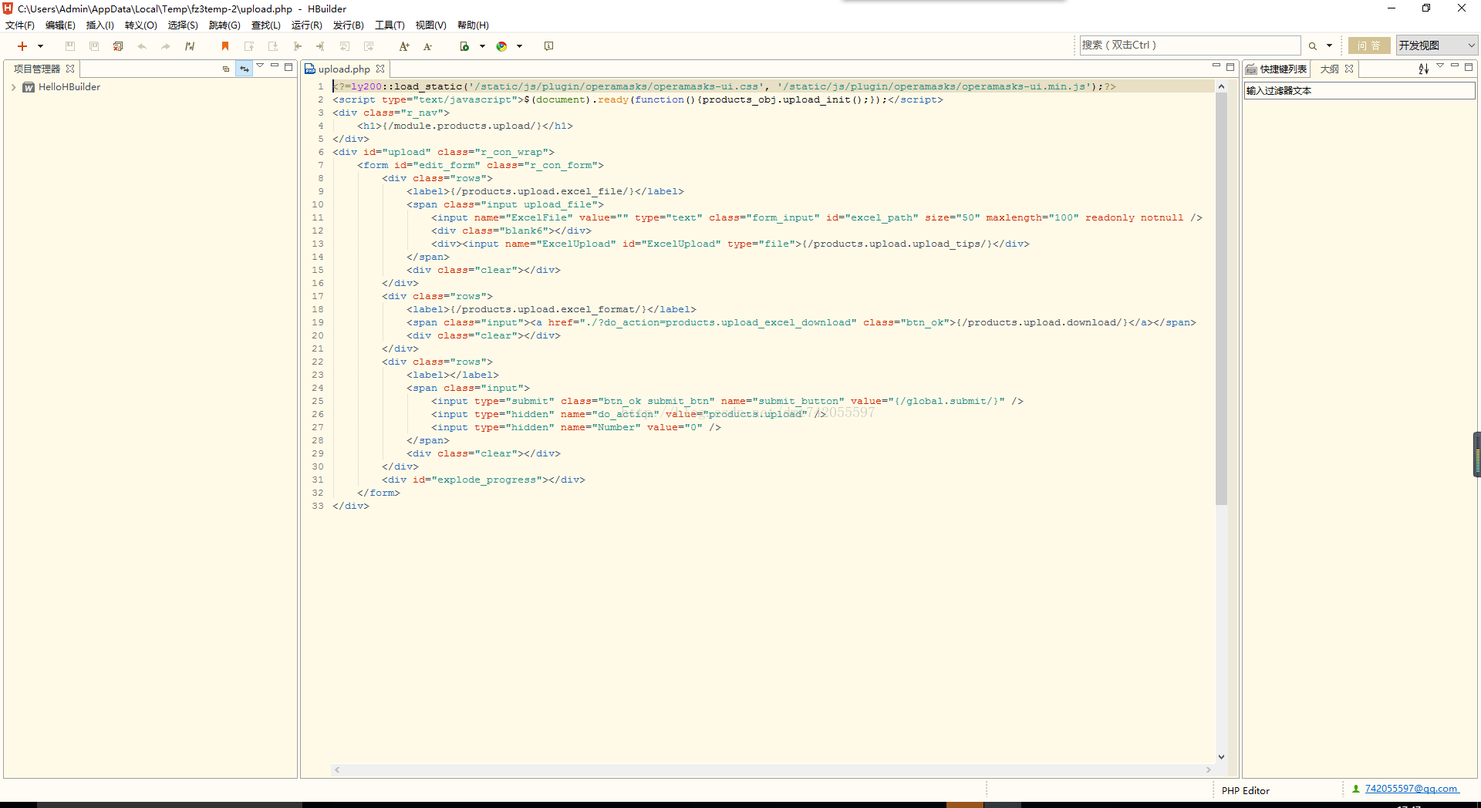Minimize the editor area
1481x808 pixels.
[x=1216, y=66]
